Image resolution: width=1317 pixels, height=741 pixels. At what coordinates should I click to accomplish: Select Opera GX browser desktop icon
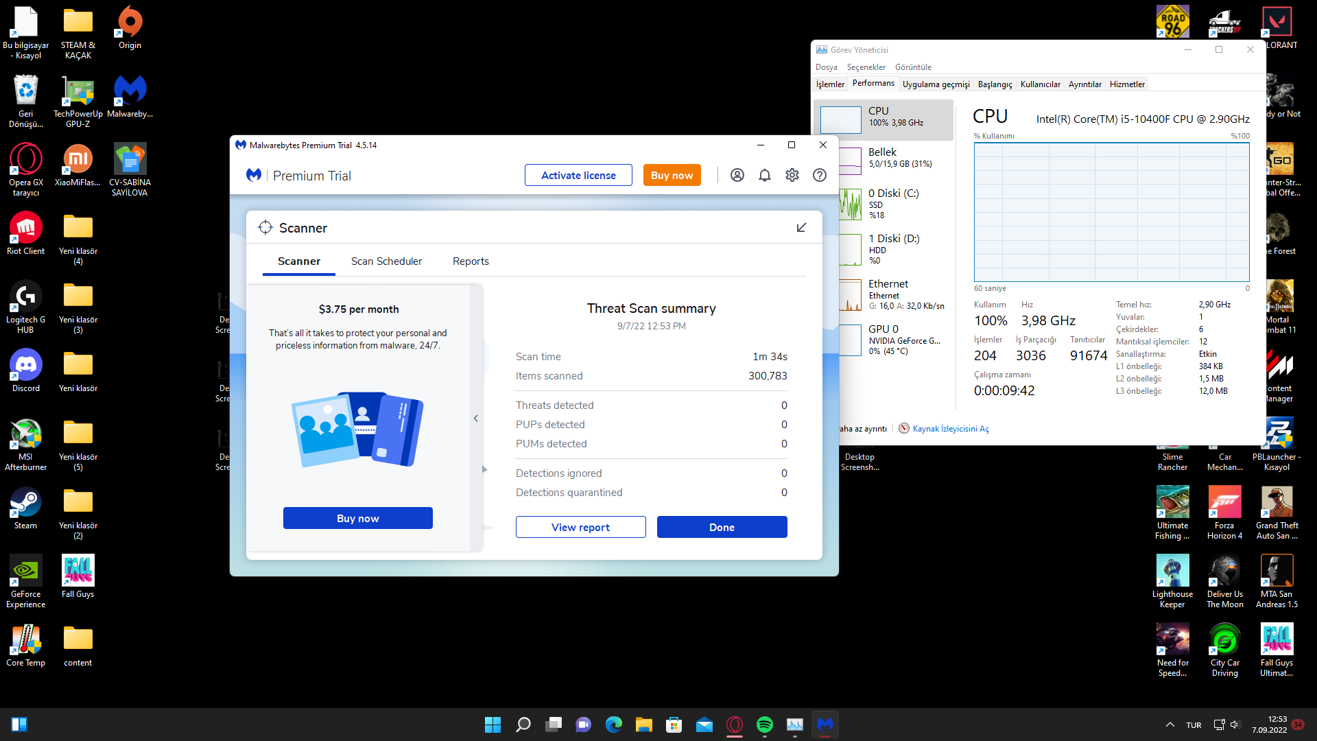pyautogui.click(x=26, y=169)
